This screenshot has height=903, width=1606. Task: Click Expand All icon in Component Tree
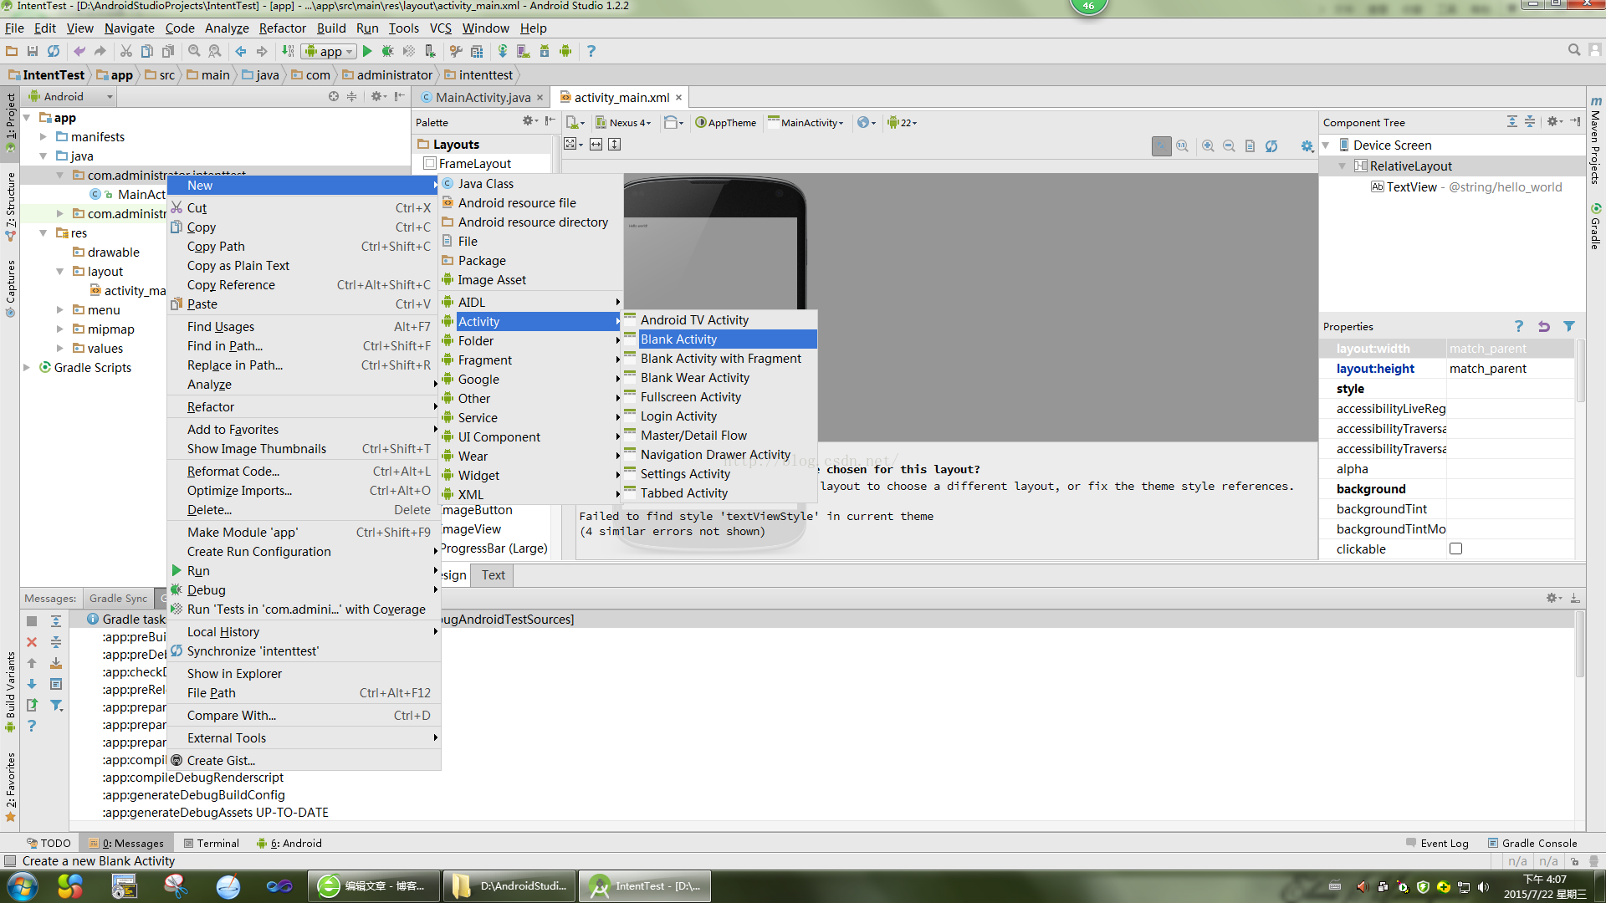point(1512,122)
